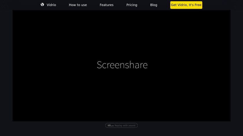This screenshot has height=136, width=243.
Task: Click the 'Replay' word below the video
Action: click(119, 126)
